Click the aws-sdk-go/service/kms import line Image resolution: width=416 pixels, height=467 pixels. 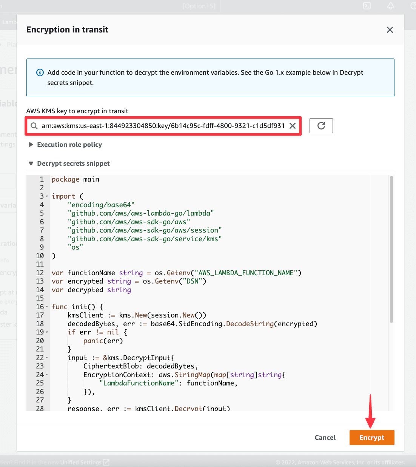click(145, 239)
